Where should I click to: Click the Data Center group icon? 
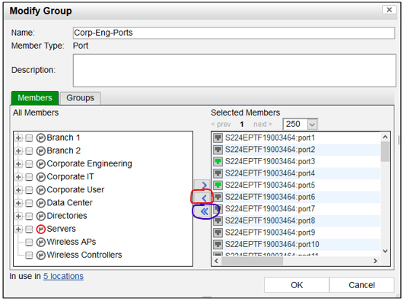click(x=41, y=203)
